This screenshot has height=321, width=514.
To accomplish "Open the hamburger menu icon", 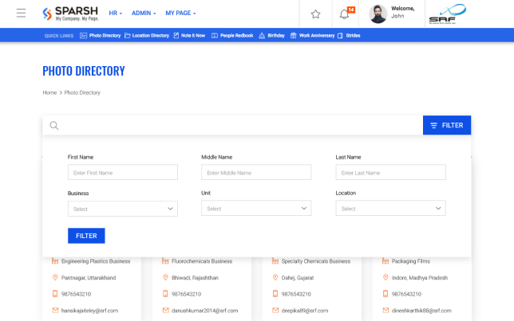I will (x=21, y=14).
